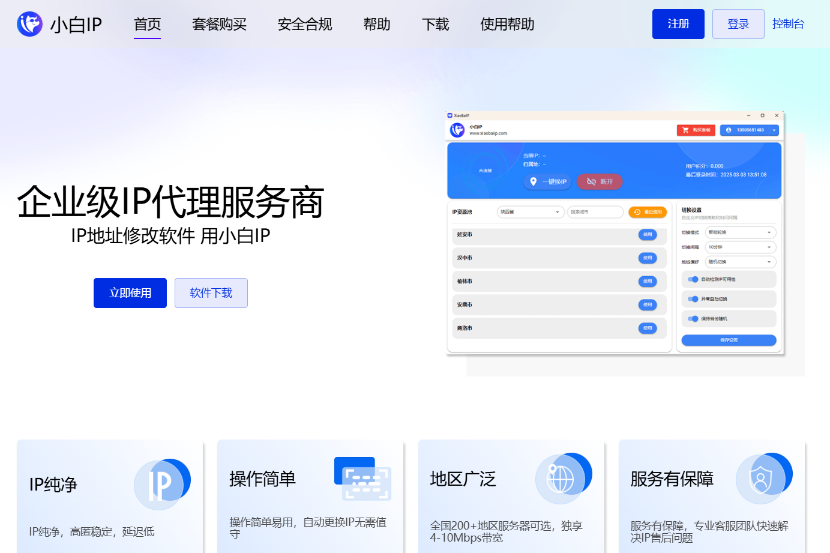Click the 地区广泛 globe icon
This screenshot has height=553, width=830.
tap(564, 478)
